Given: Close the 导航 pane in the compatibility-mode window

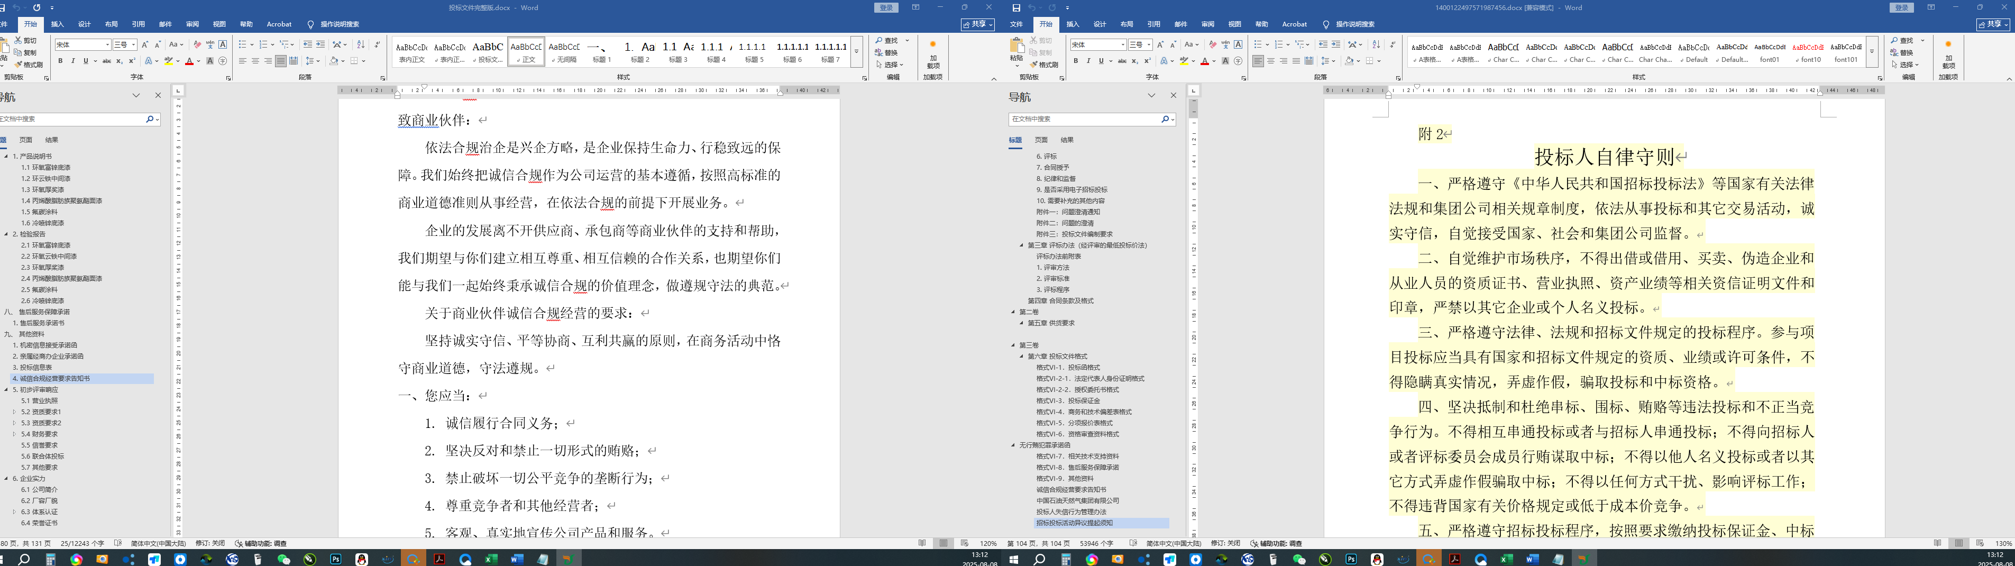Looking at the screenshot, I should [x=1174, y=96].
